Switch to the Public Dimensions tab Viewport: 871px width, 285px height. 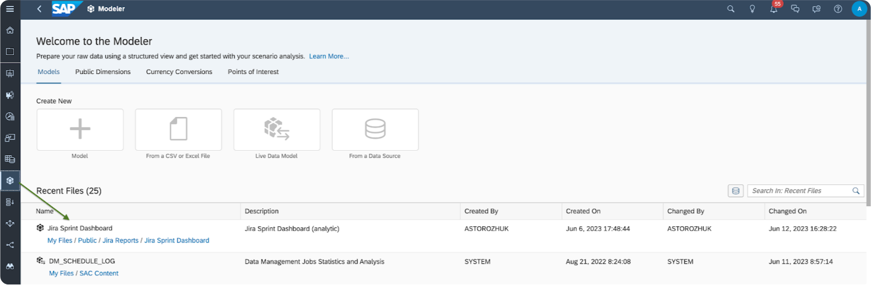tap(103, 72)
